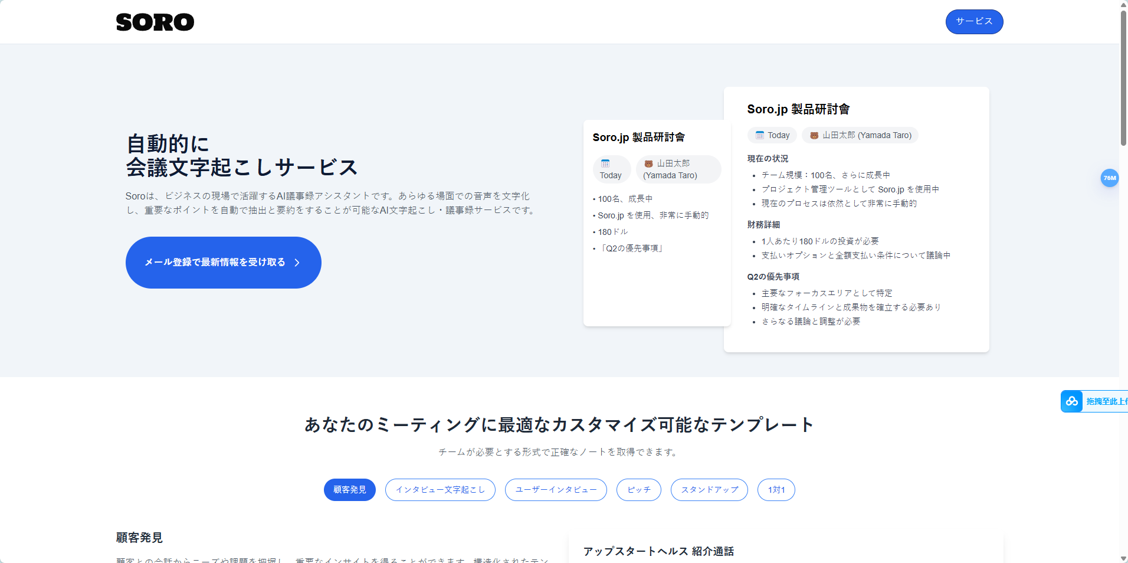Click the large card title Soro.jp 製品研討會
The height and width of the screenshot is (563, 1128).
pyautogui.click(x=798, y=109)
